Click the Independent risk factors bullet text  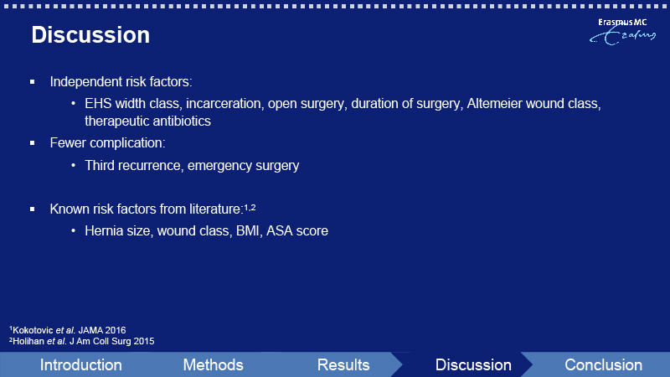pyautogui.click(x=121, y=81)
